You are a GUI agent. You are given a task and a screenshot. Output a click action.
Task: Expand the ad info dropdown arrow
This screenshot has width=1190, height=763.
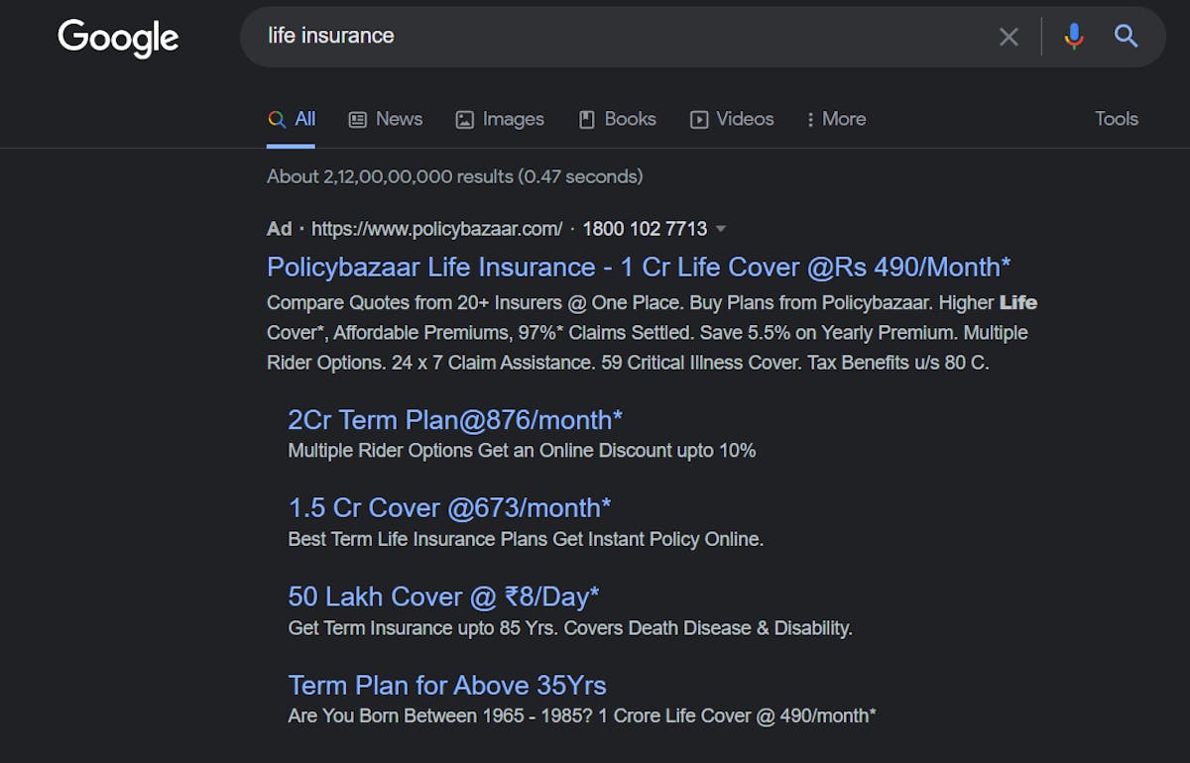[x=721, y=229]
